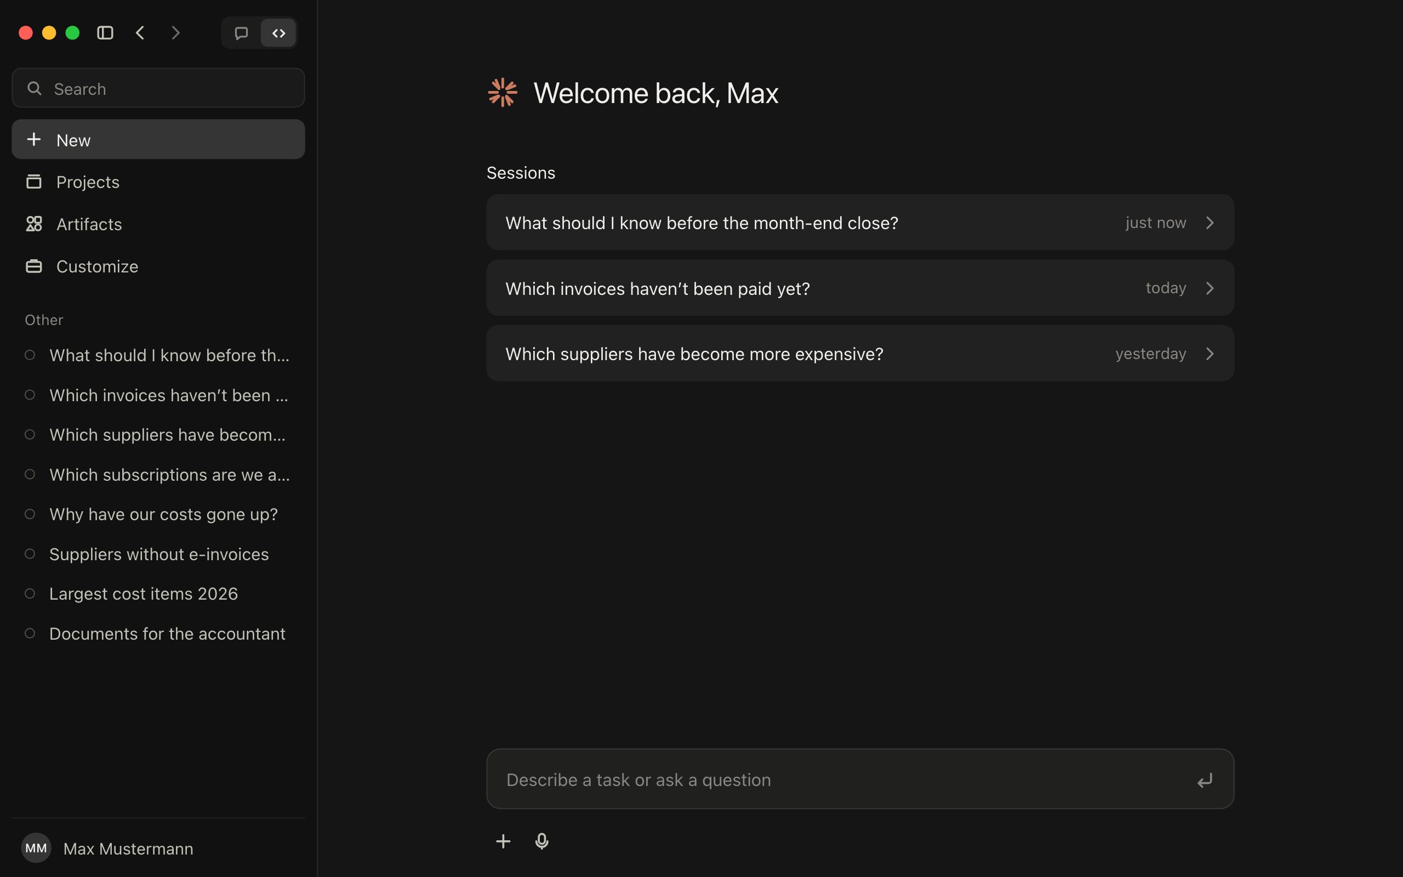
Task: Switch to chat mode icon
Action: pyautogui.click(x=241, y=33)
